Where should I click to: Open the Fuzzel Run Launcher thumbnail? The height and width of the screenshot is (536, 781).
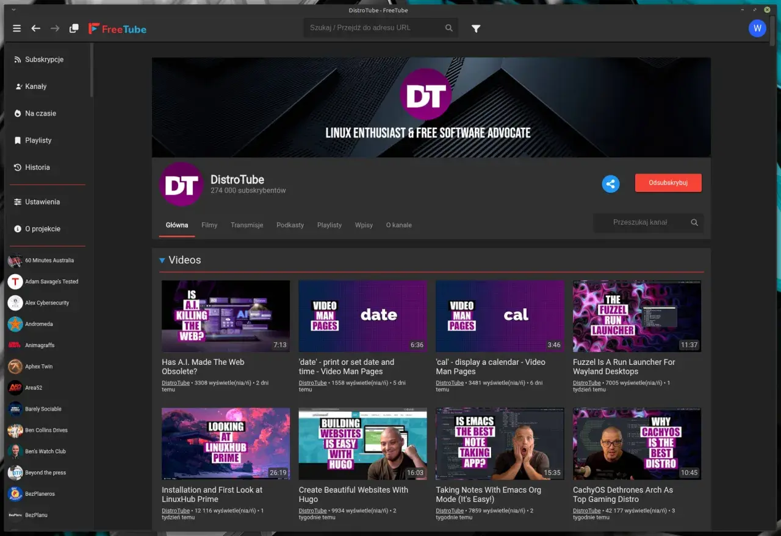click(x=637, y=316)
